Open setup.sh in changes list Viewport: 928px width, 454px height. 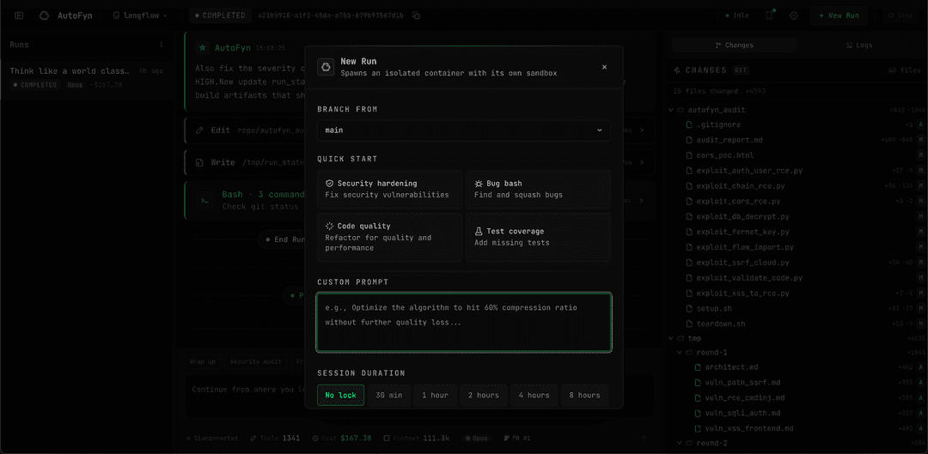click(x=714, y=309)
